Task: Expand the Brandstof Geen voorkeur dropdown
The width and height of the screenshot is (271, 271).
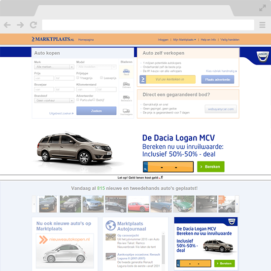Action: coord(54,101)
